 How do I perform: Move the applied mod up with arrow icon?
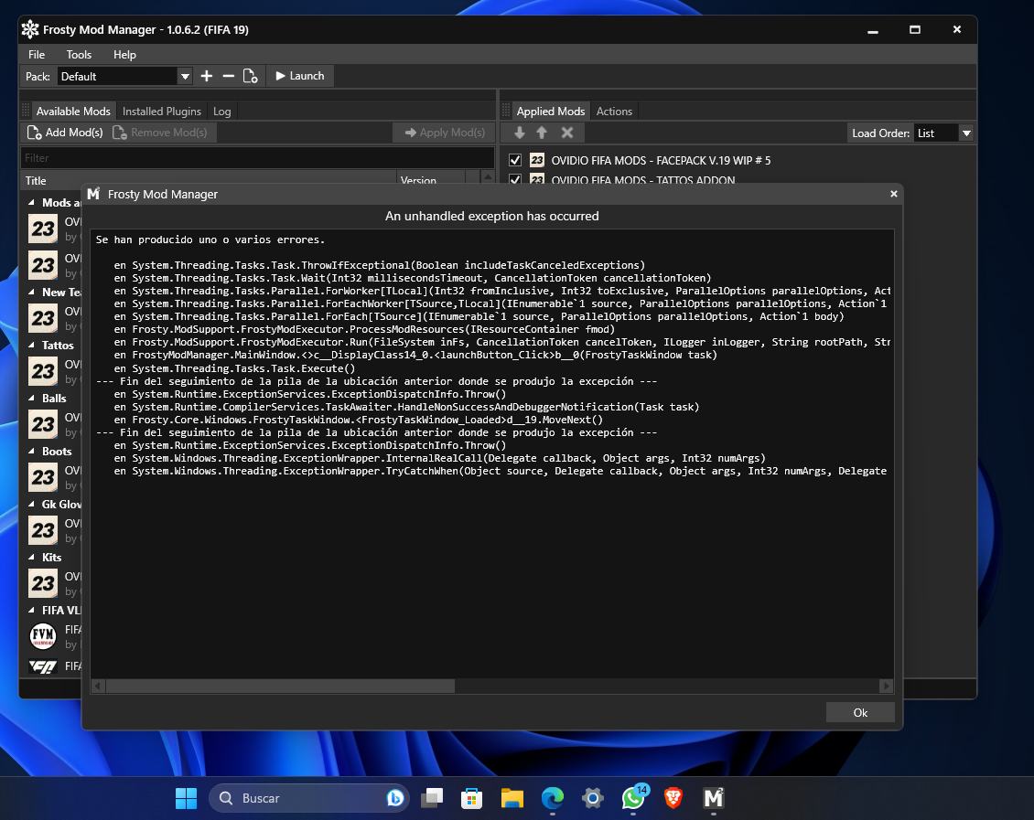click(x=542, y=133)
